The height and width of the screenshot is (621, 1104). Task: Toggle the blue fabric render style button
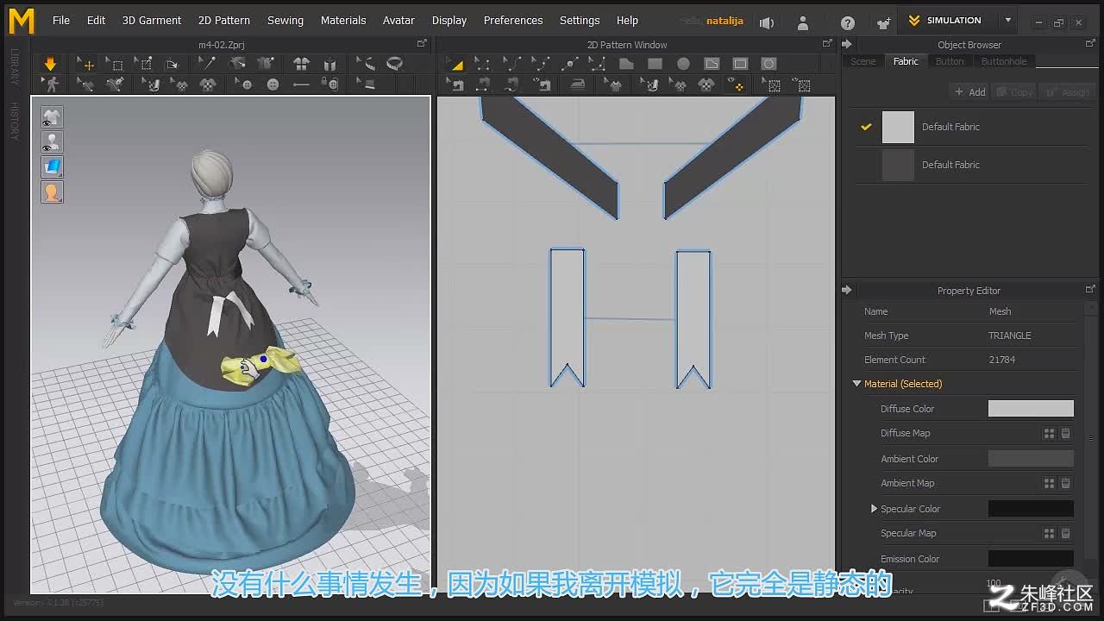coord(52,166)
